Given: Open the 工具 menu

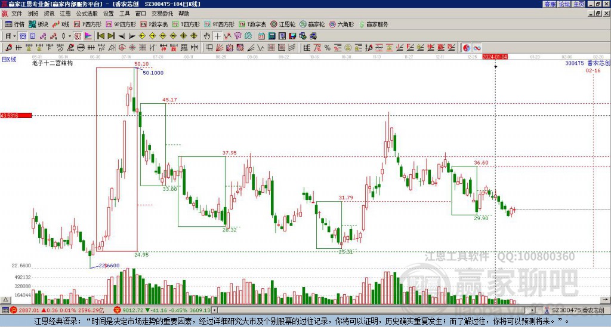Looking at the screenshot, I should pos(125,14).
